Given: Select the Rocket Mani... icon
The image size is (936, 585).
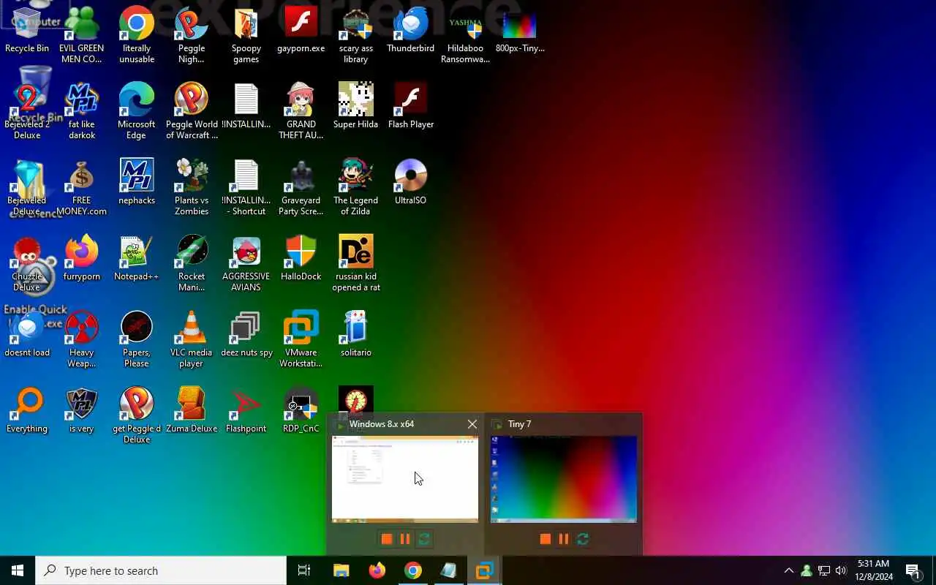Looking at the screenshot, I should pos(191,263).
